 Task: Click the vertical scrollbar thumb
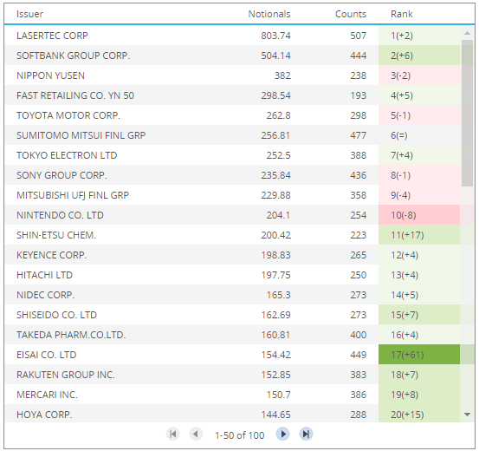(x=467, y=113)
